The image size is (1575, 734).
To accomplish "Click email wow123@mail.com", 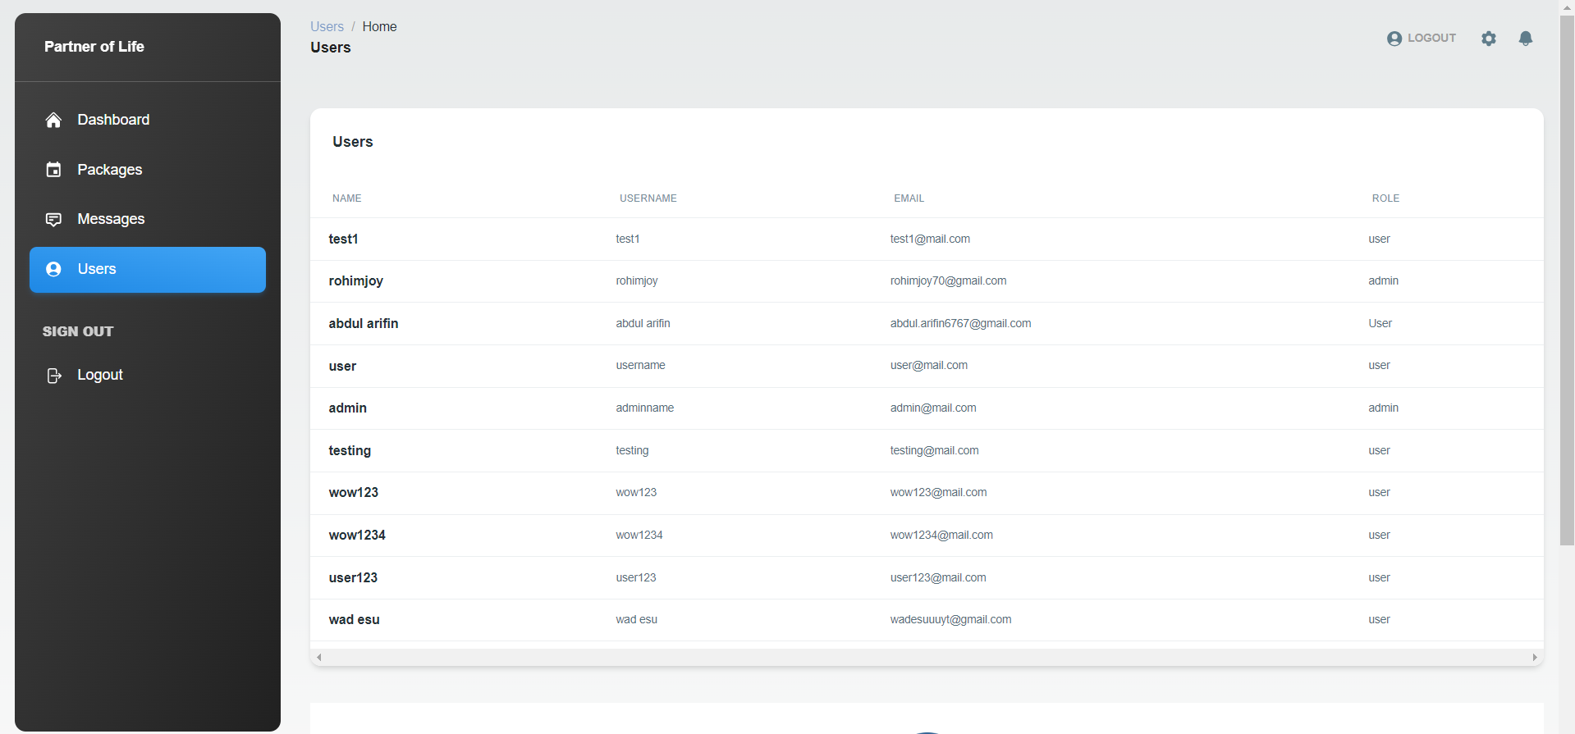I will coord(938,492).
